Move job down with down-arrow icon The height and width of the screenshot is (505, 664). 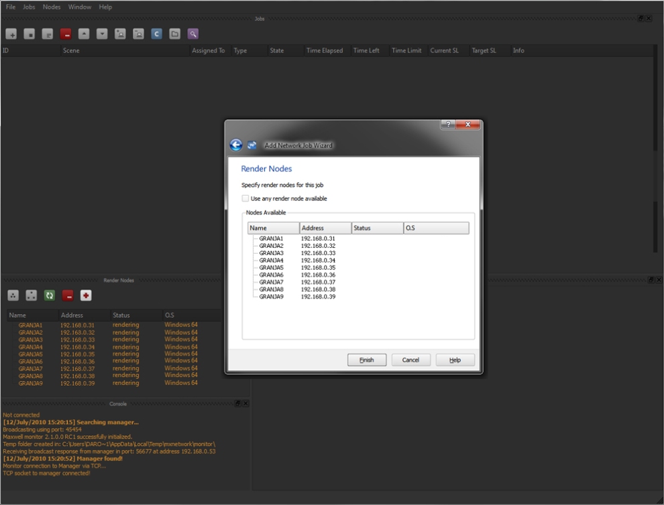[102, 34]
